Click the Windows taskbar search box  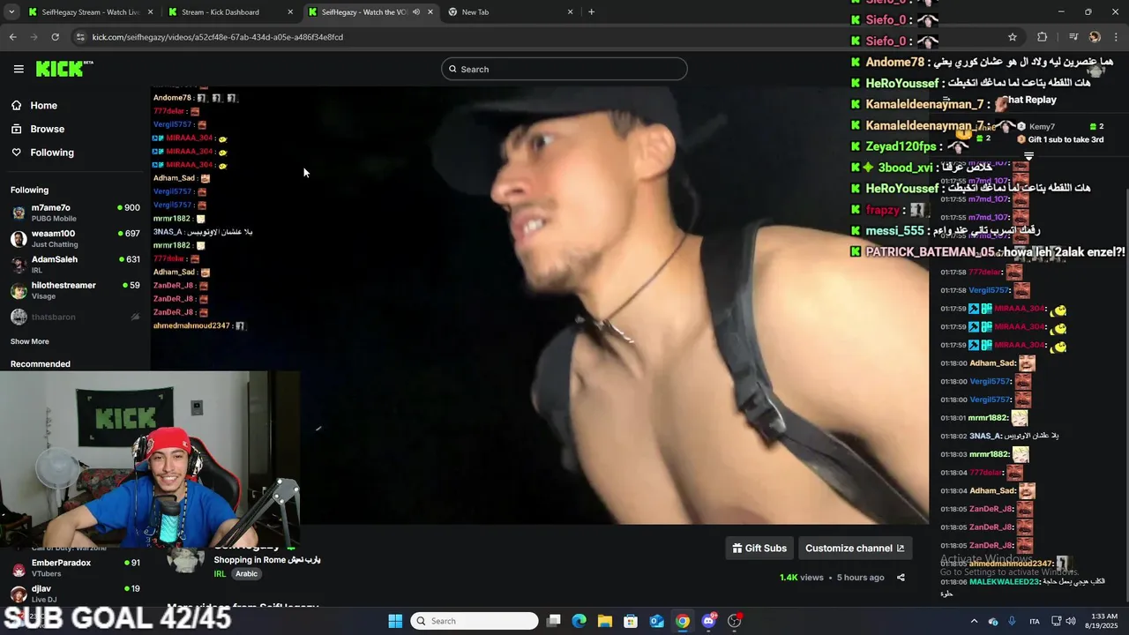475,621
